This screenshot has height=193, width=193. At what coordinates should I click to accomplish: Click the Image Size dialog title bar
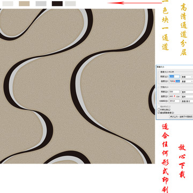[174, 66]
